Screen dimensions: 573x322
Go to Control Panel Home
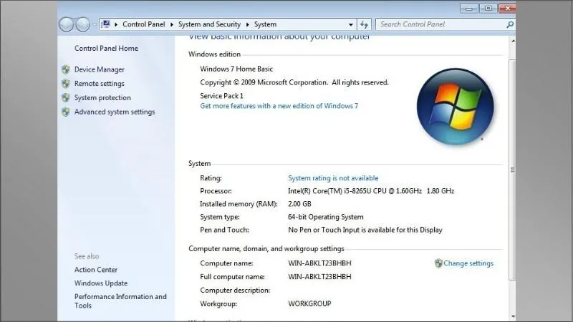point(106,49)
